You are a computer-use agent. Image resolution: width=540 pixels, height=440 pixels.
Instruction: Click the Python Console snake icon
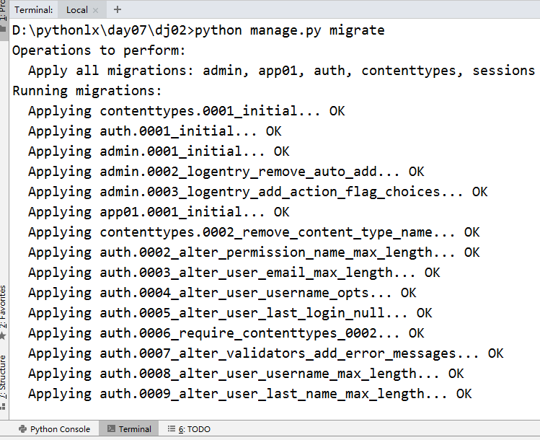coord(23,429)
